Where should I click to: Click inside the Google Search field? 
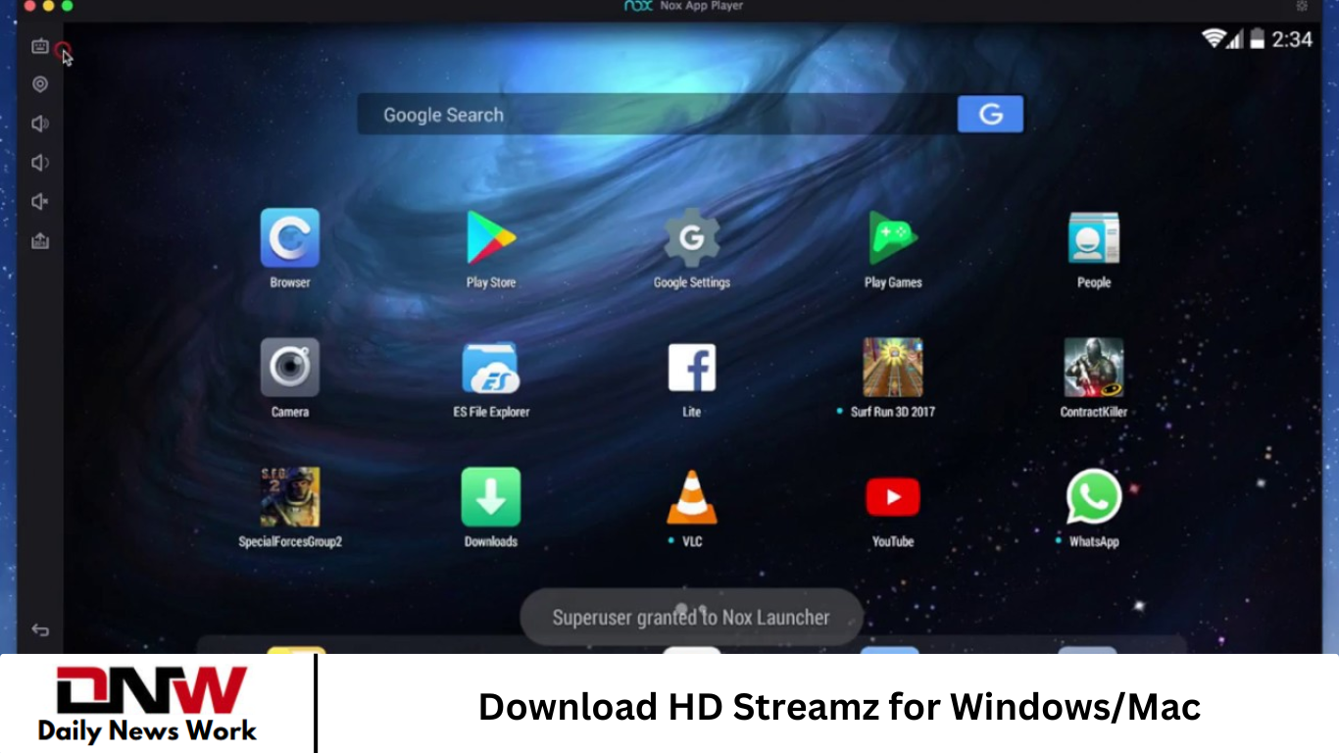click(657, 115)
